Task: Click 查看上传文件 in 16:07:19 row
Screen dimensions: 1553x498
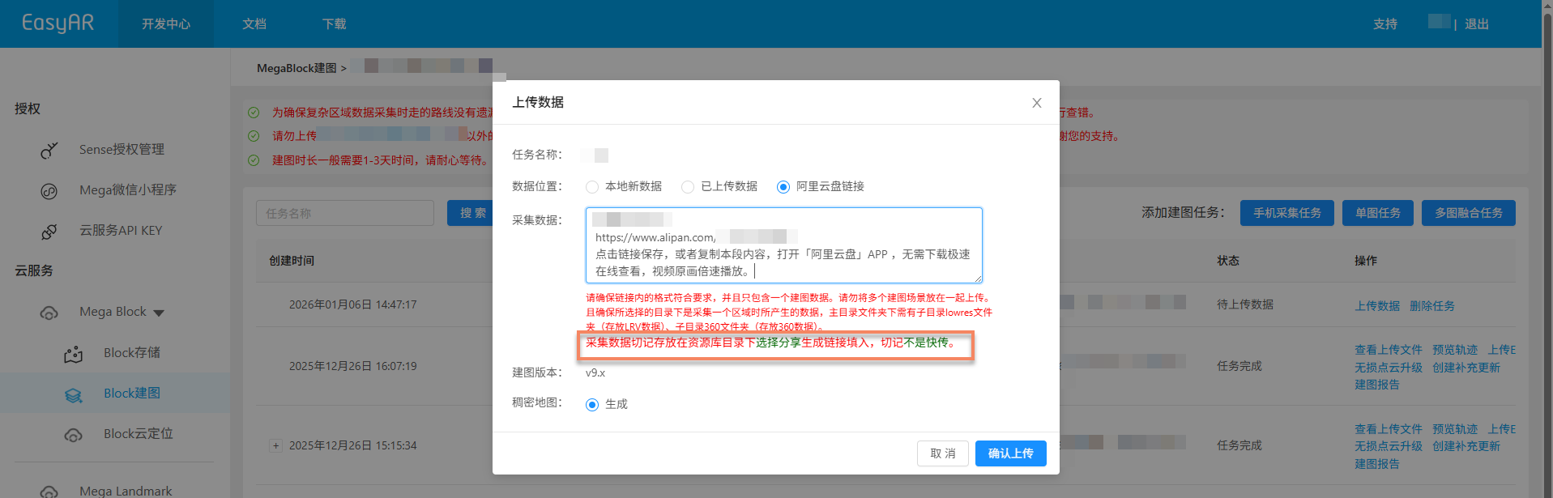Action: point(1389,350)
